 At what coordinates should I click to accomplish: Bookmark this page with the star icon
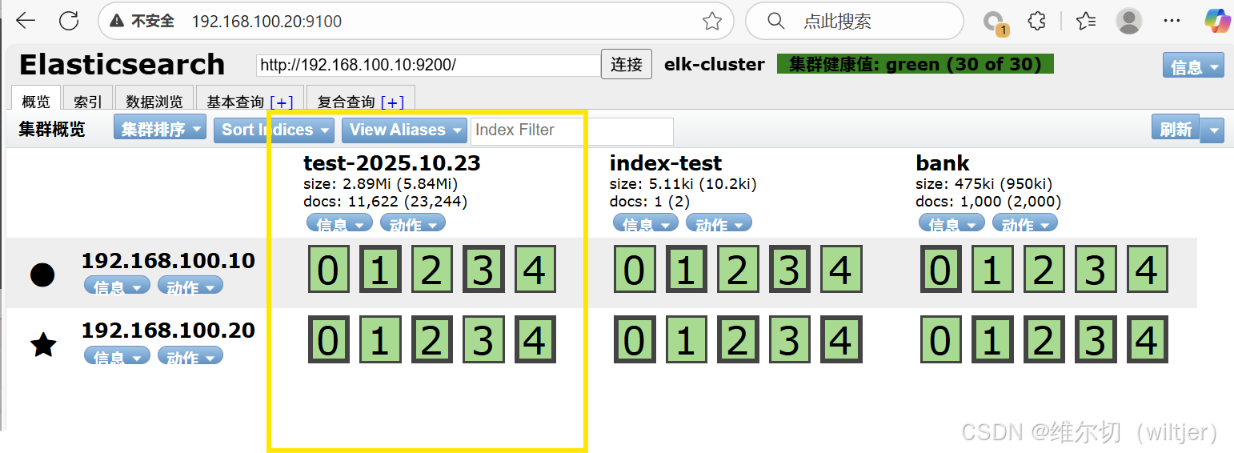coord(711,22)
